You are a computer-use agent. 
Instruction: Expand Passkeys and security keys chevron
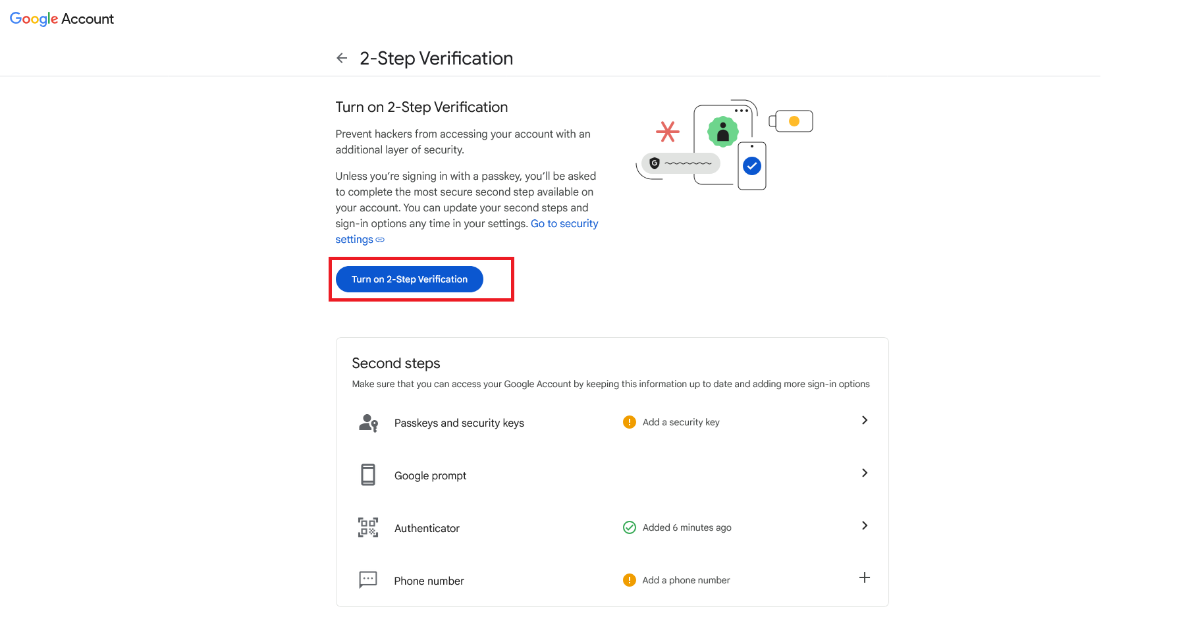865,420
